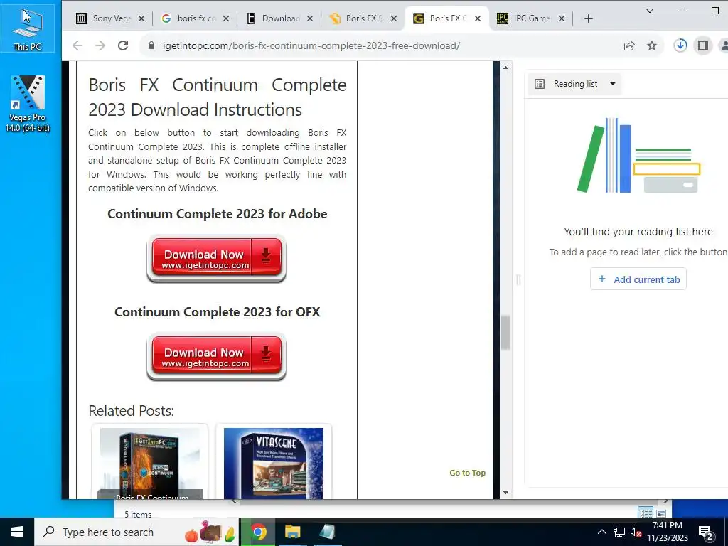The width and height of the screenshot is (728, 546).
Task: Click the page vertical scrollbar thumb
Action: [x=505, y=333]
